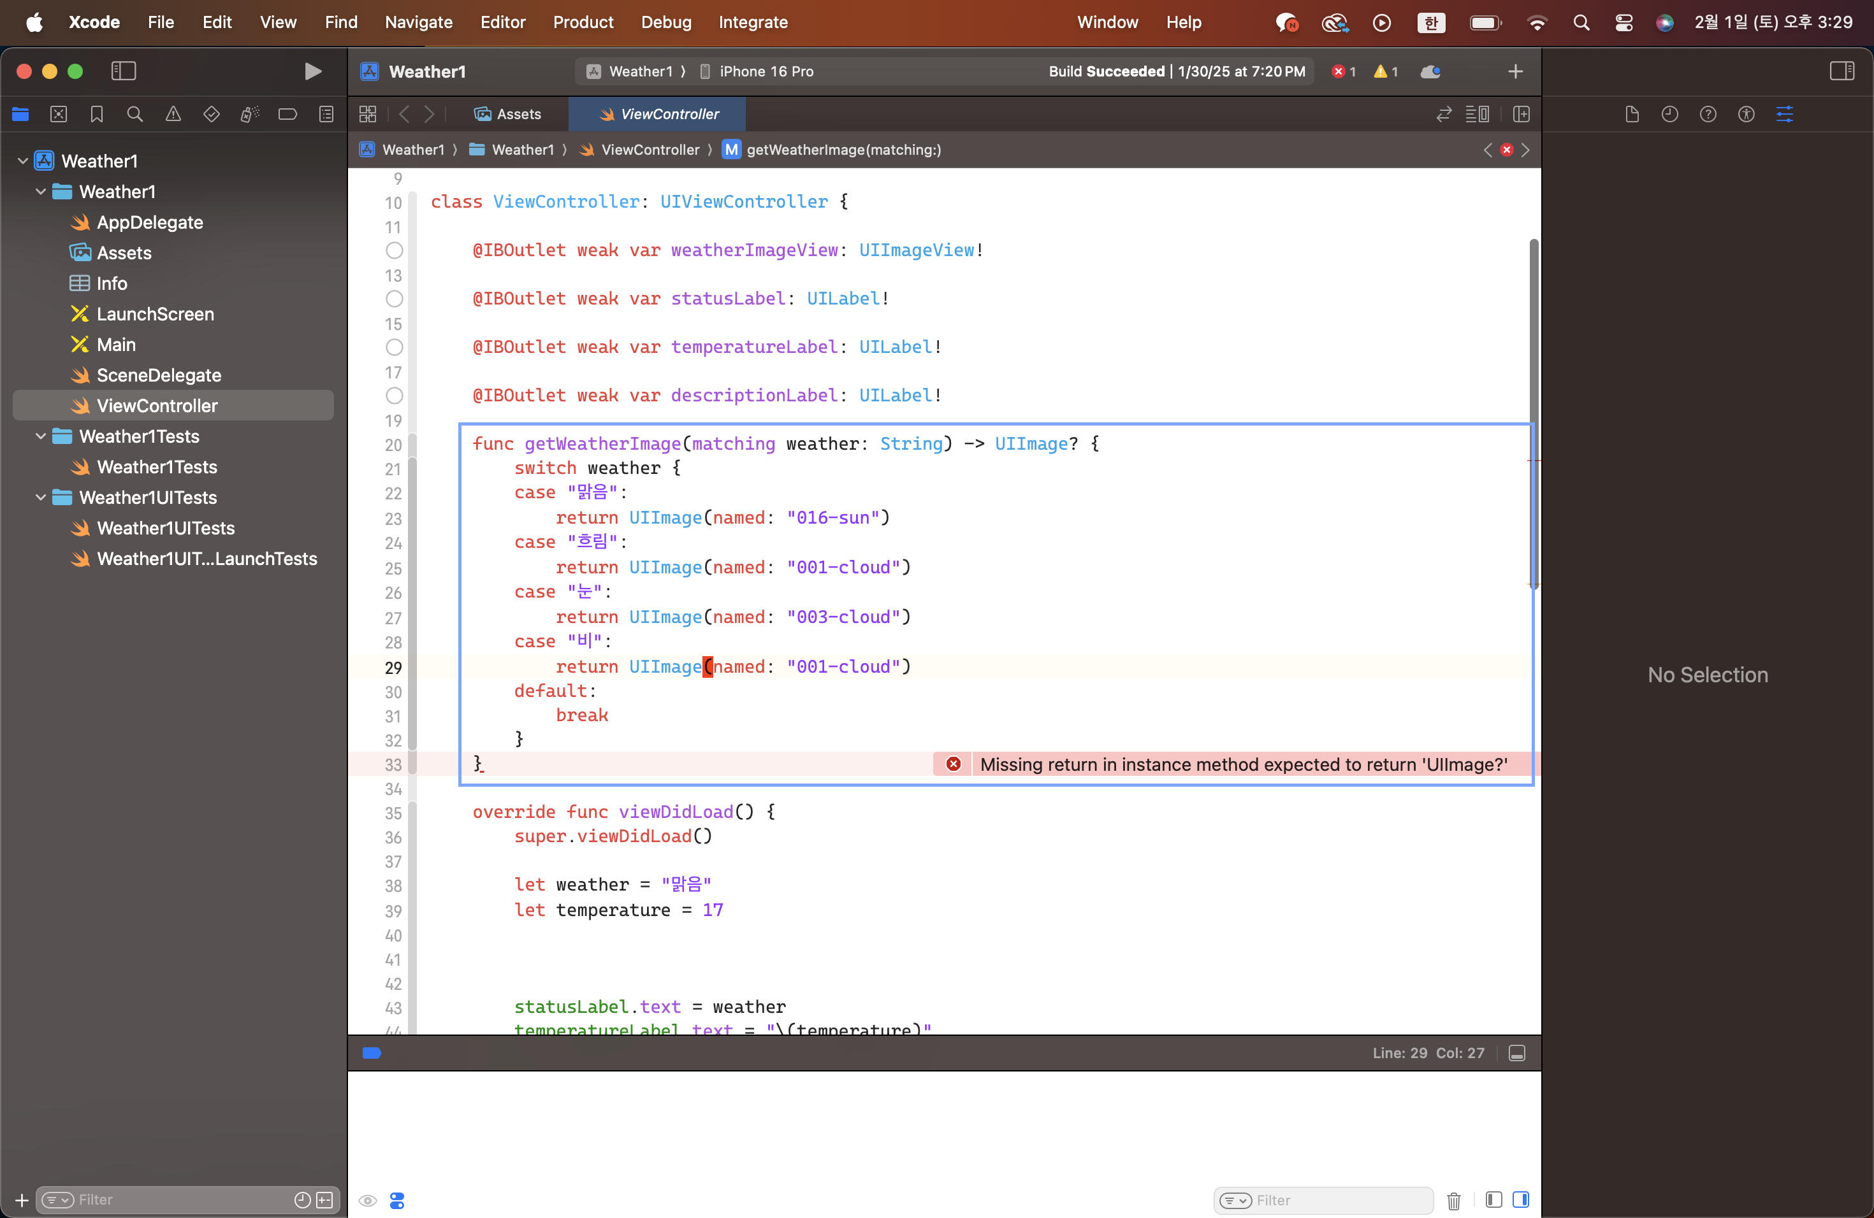The image size is (1874, 1218).
Task: Open the Source Control navigator icon
Action: 58,115
